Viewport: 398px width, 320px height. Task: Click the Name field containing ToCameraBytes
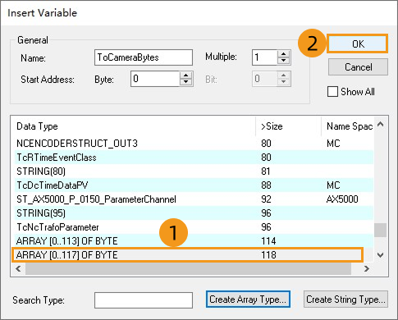144,57
